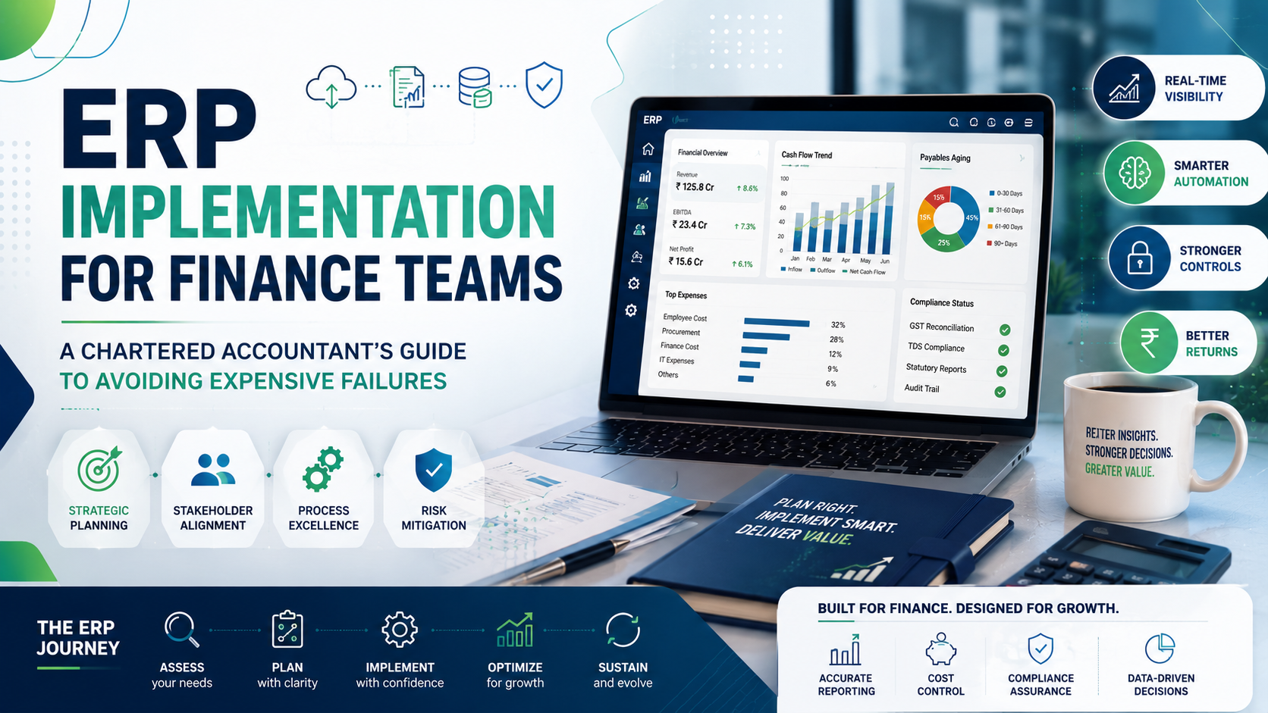Click the Smarter Automation brain icon
Screen dimensions: 1268x713
1135,173
